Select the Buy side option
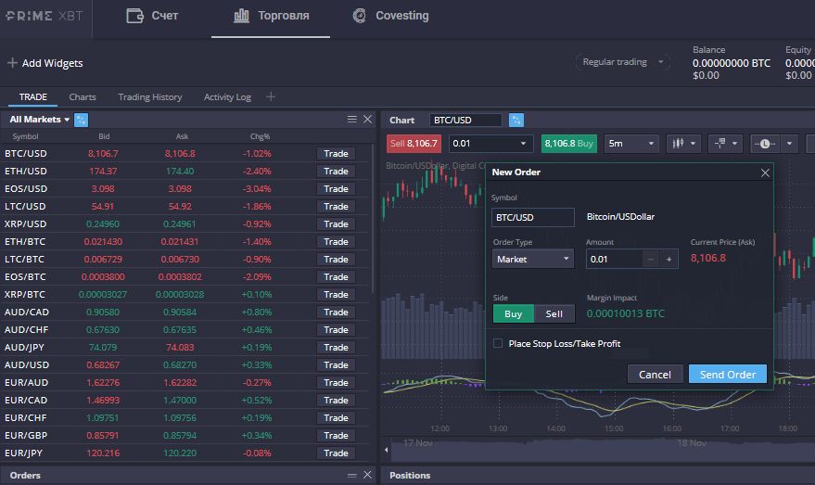 click(x=513, y=313)
